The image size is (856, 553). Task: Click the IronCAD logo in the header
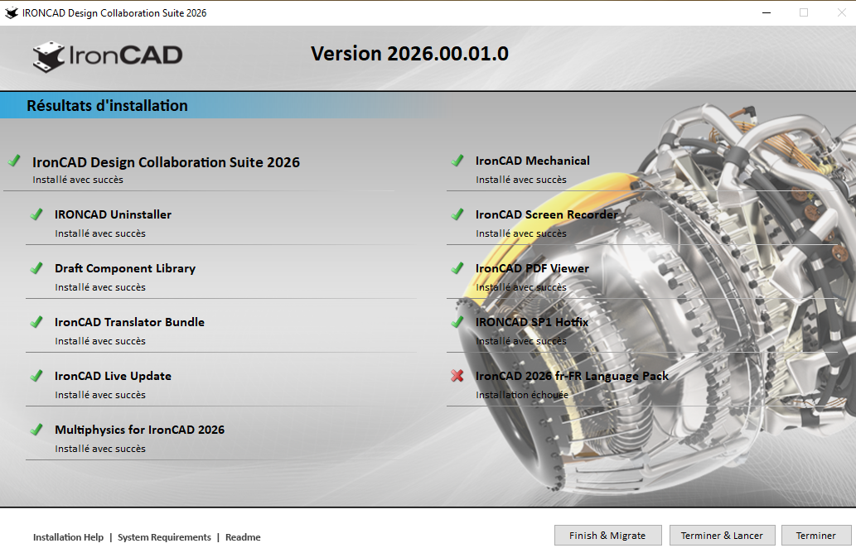coord(108,55)
